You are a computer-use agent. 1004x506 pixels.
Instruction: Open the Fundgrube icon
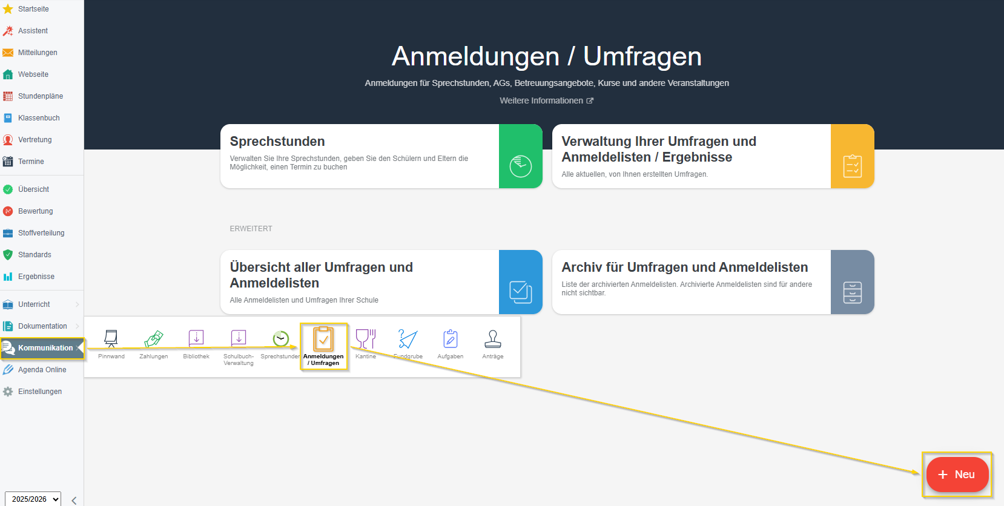[x=408, y=343]
